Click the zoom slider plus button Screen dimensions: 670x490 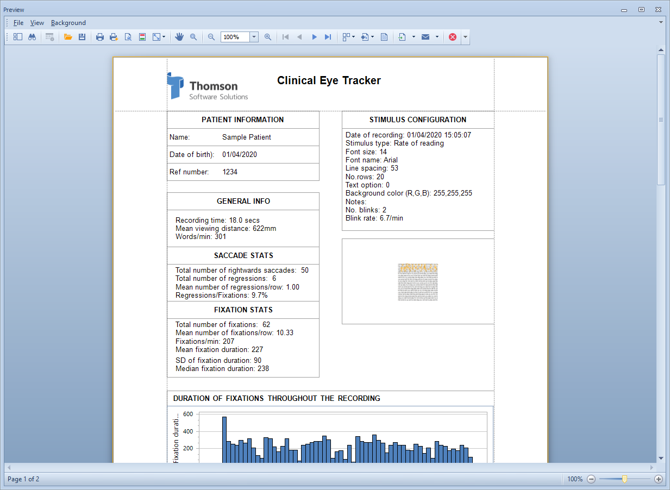[659, 479]
